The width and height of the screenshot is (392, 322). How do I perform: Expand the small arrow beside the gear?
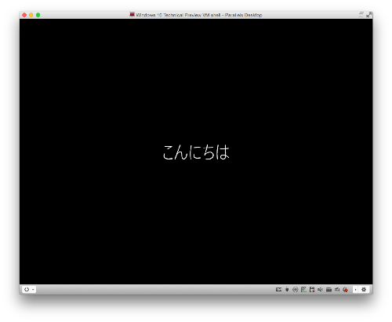pos(355,289)
